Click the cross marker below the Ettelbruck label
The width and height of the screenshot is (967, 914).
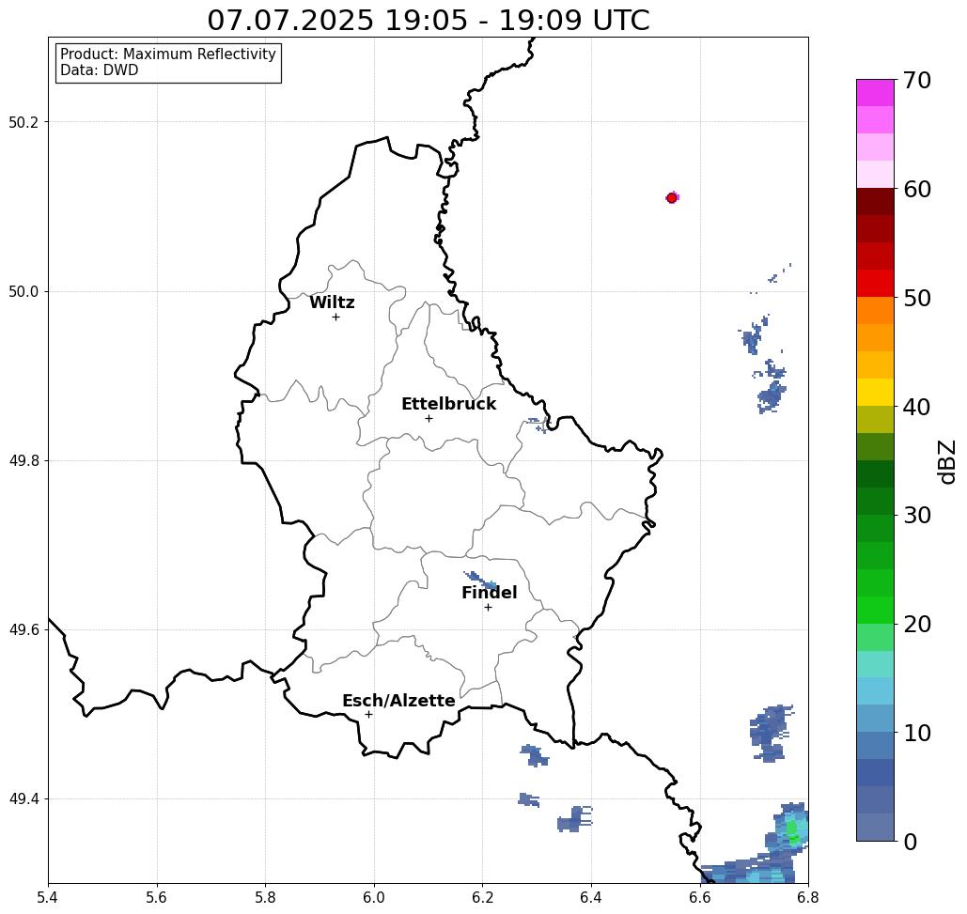coord(429,418)
